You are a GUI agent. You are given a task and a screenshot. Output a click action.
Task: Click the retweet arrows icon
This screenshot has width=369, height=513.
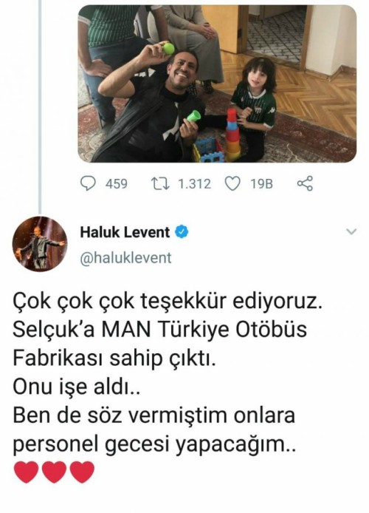pyautogui.click(x=162, y=183)
